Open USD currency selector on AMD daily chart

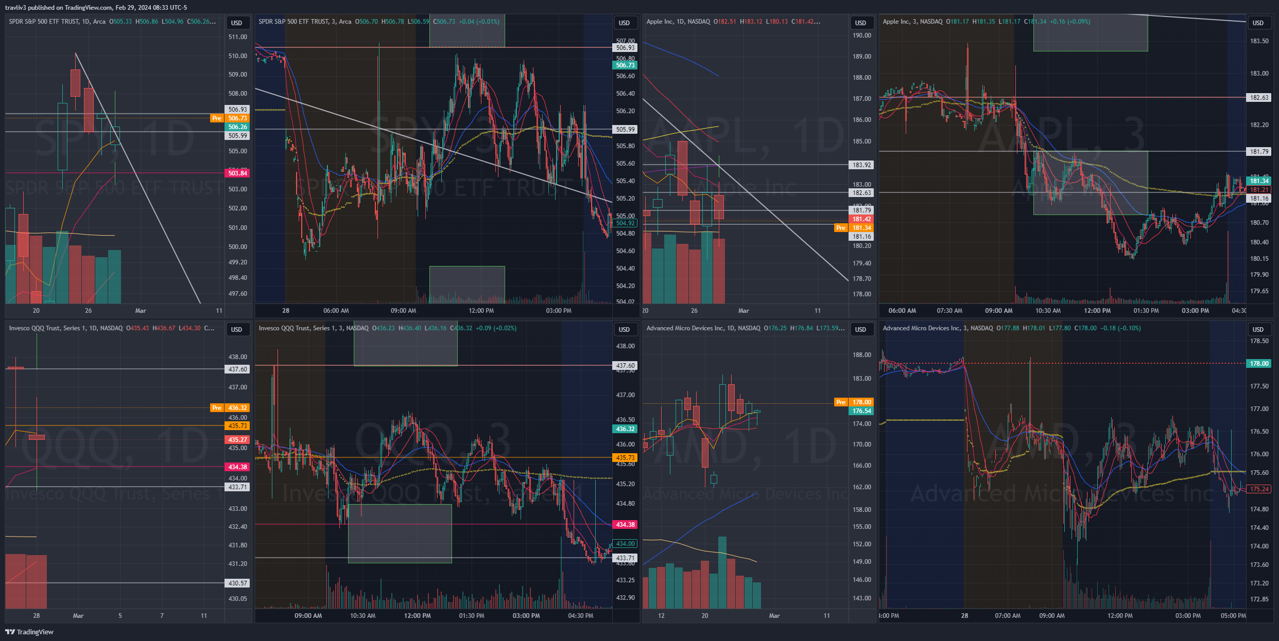point(861,329)
